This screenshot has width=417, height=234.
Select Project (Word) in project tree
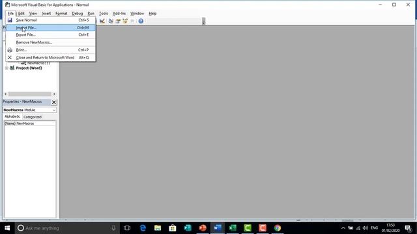point(29,68)
